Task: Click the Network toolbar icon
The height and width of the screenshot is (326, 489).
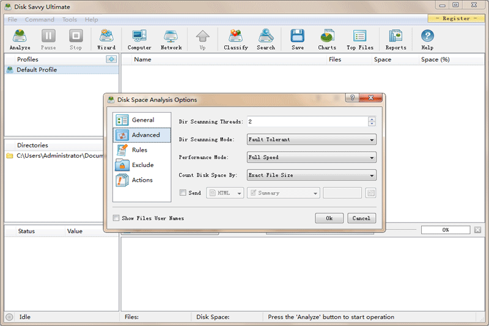Action: click(x=171, y=39)
